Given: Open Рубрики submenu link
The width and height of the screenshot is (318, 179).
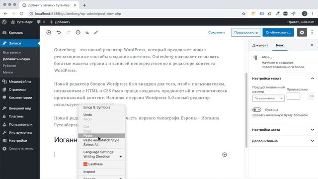Looking at the screenshot, I should [x=9, y=66].
